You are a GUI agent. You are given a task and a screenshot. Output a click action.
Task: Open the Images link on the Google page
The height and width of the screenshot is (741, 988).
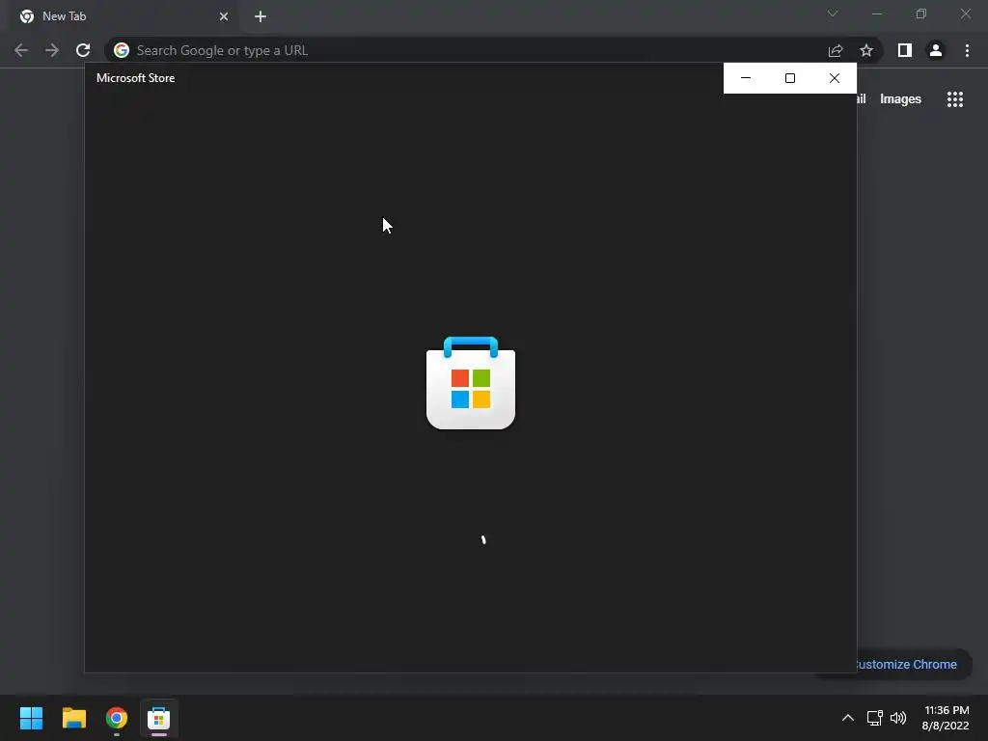pos(900,99)
